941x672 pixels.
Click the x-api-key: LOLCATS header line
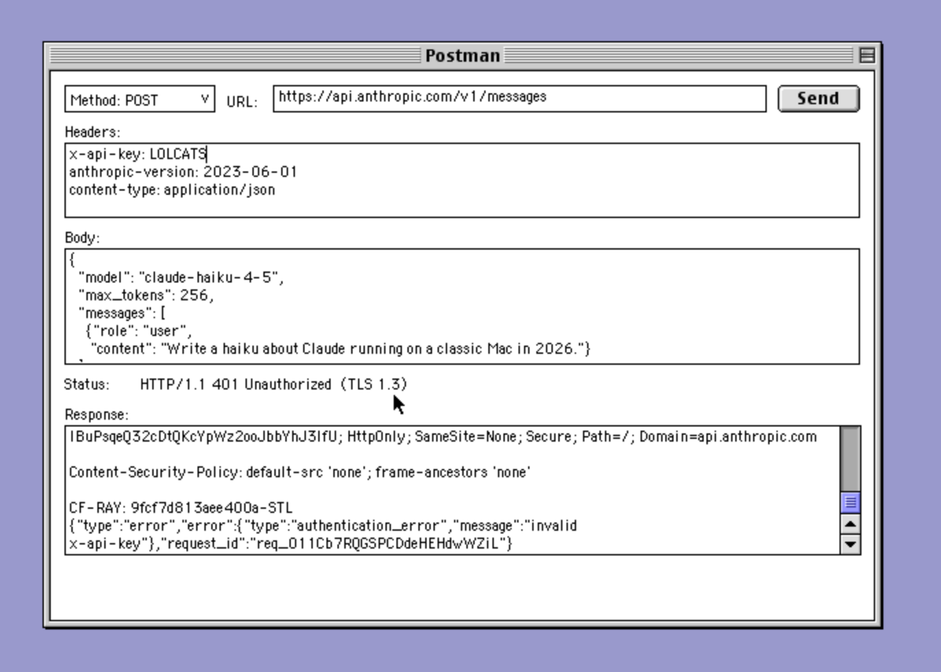point(138,154)
